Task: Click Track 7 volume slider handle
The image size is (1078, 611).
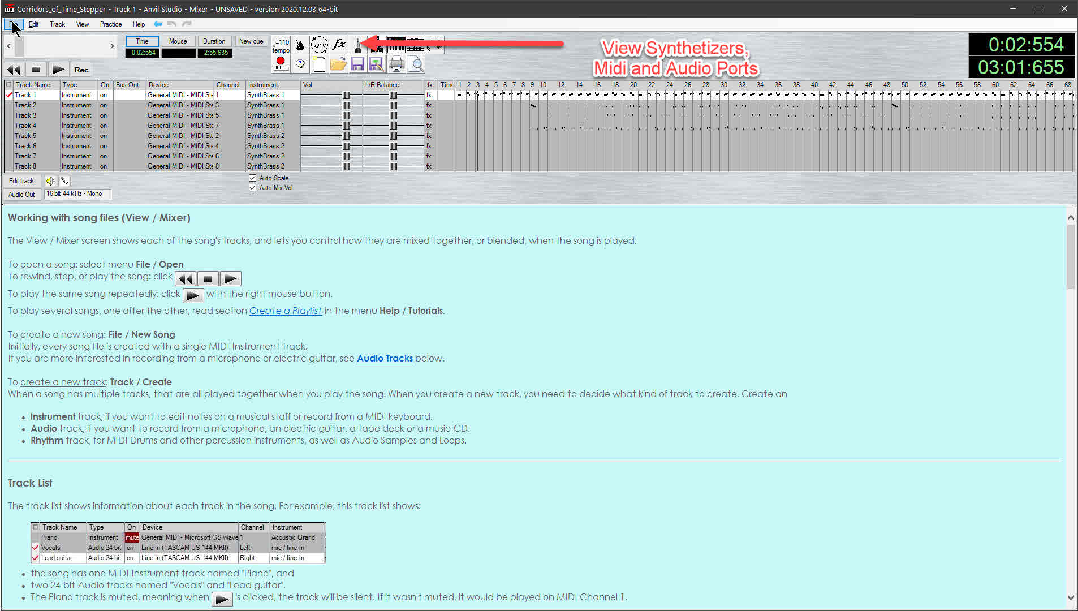Action: (347, 156)
